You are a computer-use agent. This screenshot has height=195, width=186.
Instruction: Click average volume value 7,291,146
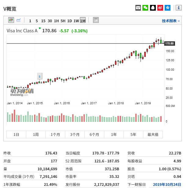[48, 177]
